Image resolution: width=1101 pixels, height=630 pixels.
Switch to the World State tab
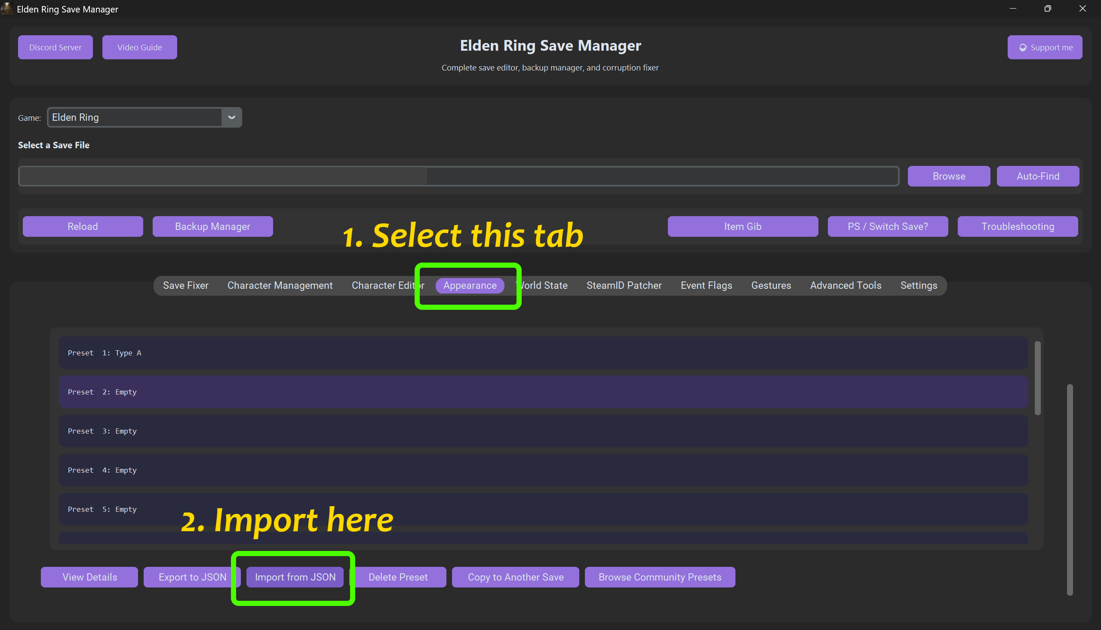(542, 286)
